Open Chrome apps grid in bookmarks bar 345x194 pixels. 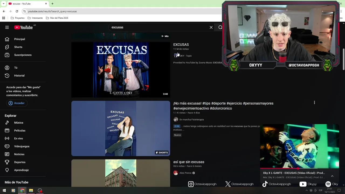4,18
